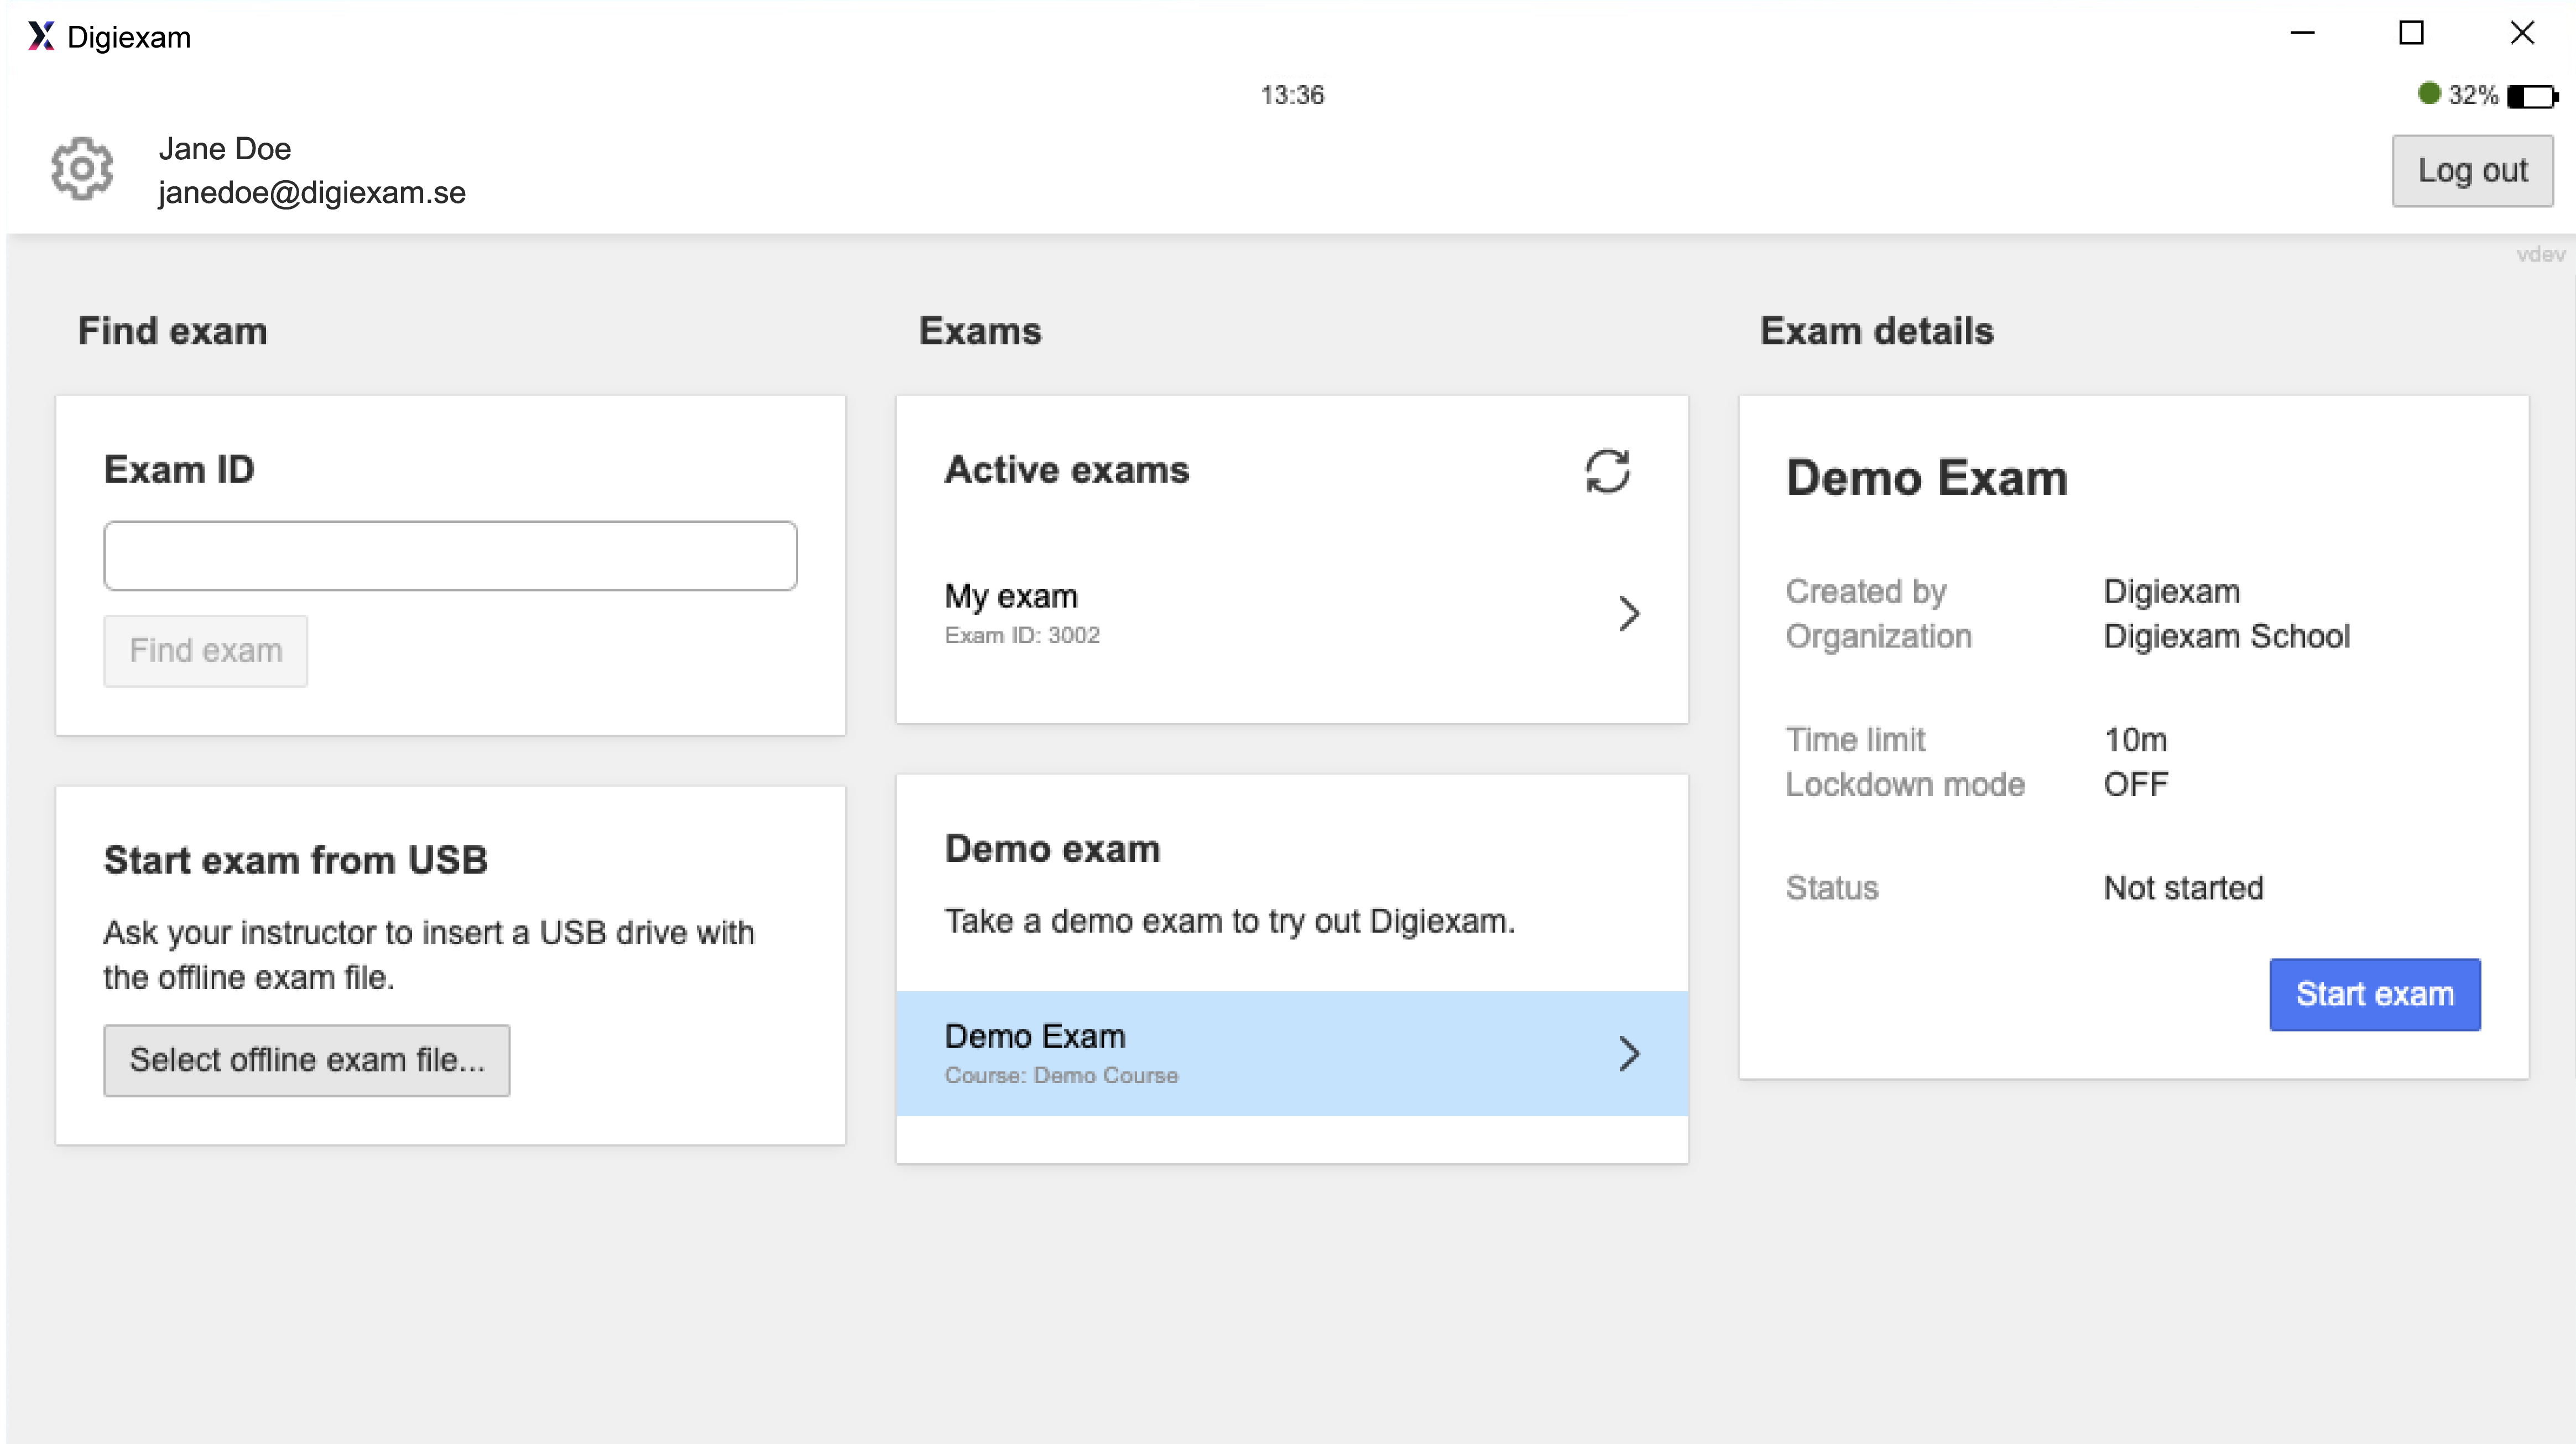
Task: Focus the Exam ID input field
Action: click(450, 556)
